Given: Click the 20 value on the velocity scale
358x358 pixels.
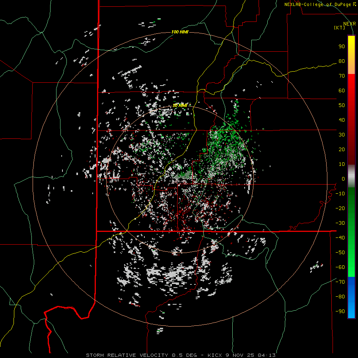Looking at the screenshot, I should [342, 150].
